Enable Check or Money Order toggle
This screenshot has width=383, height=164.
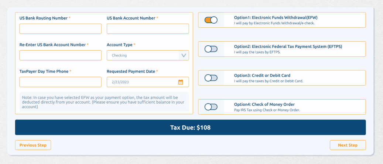pos(211,107)
